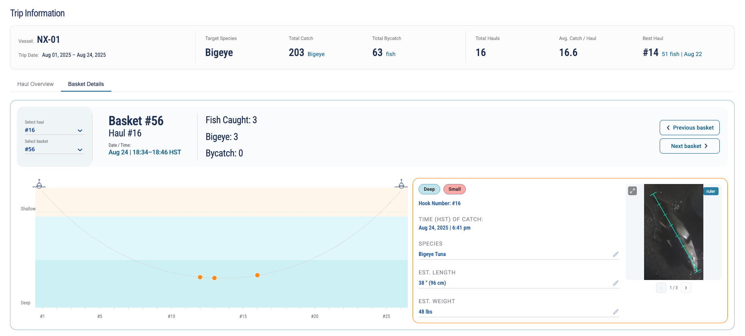Select the Basket Details tab

pos(86,84)
